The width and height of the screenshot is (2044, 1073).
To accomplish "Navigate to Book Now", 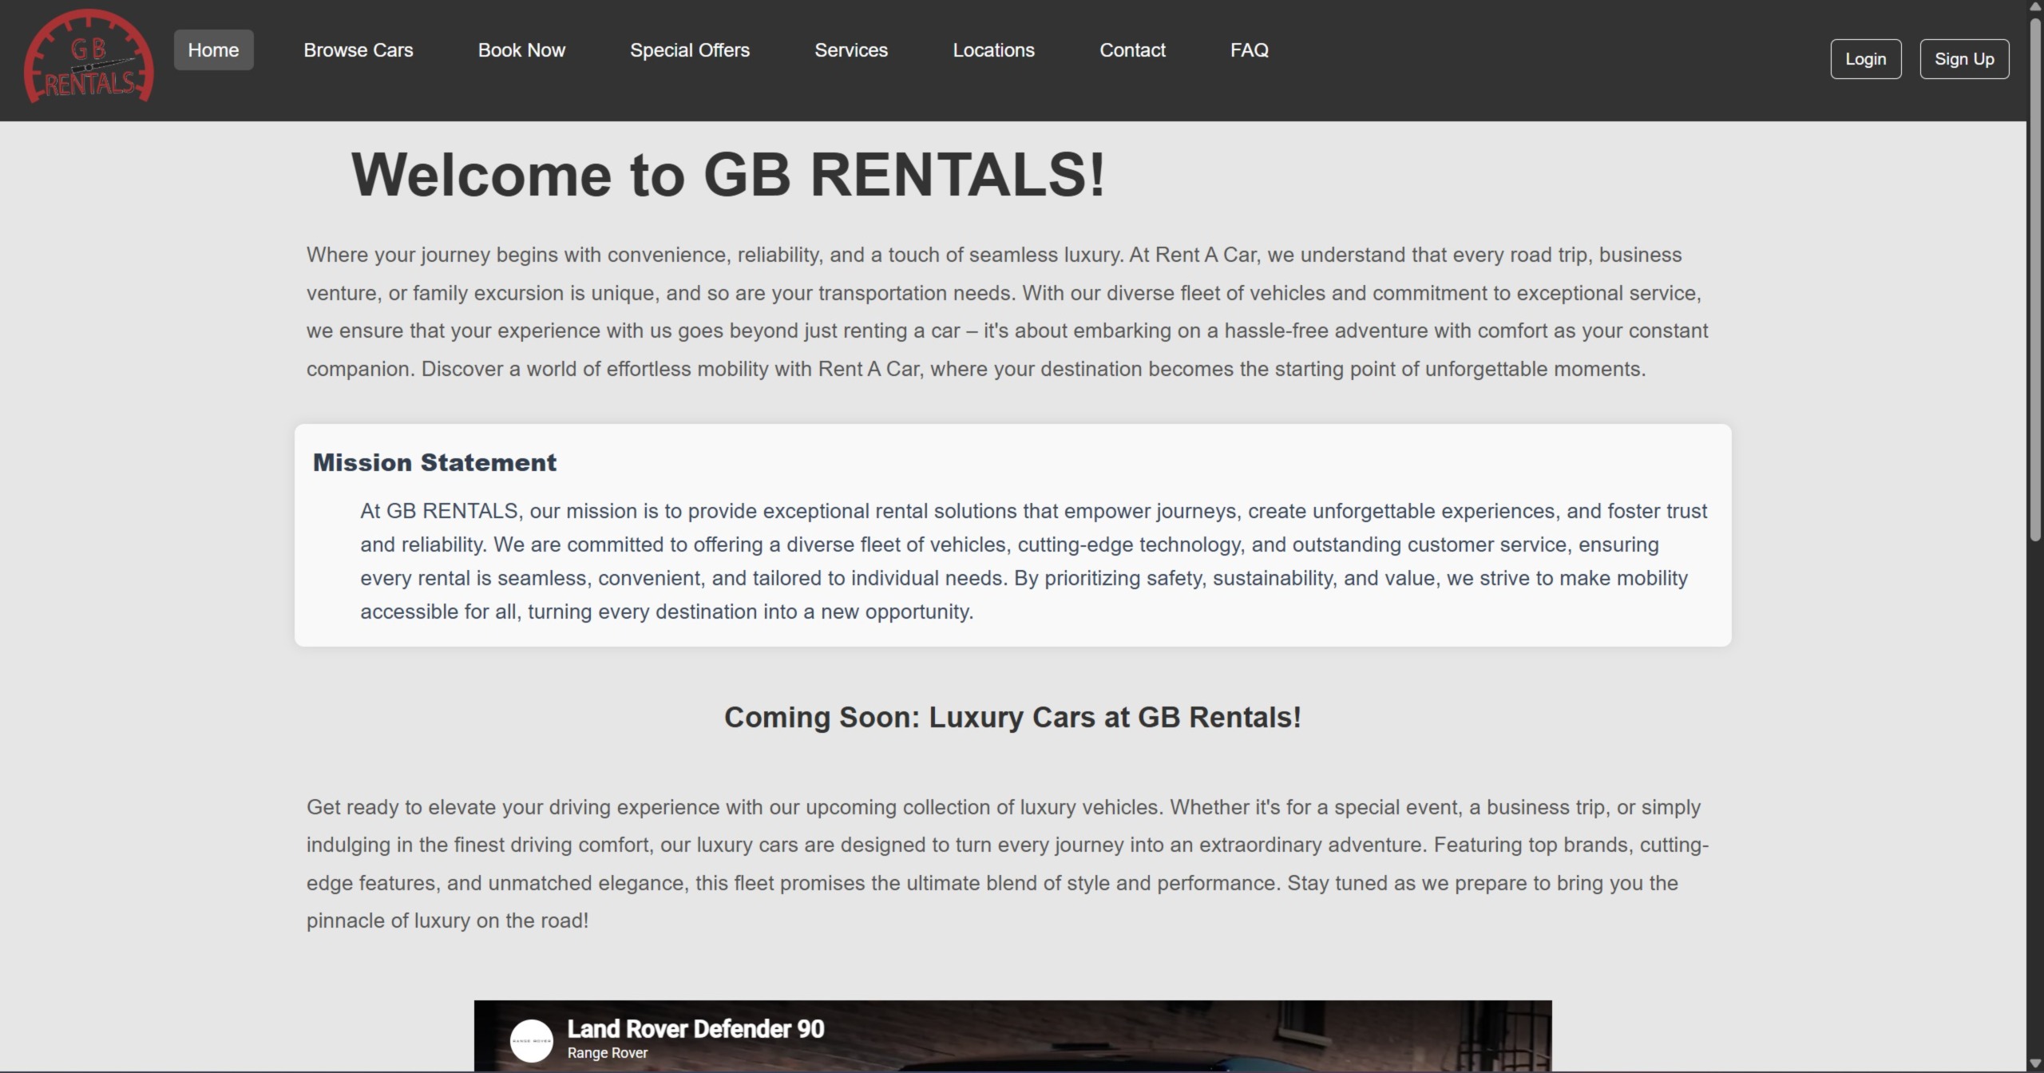I will pos(521,49).
